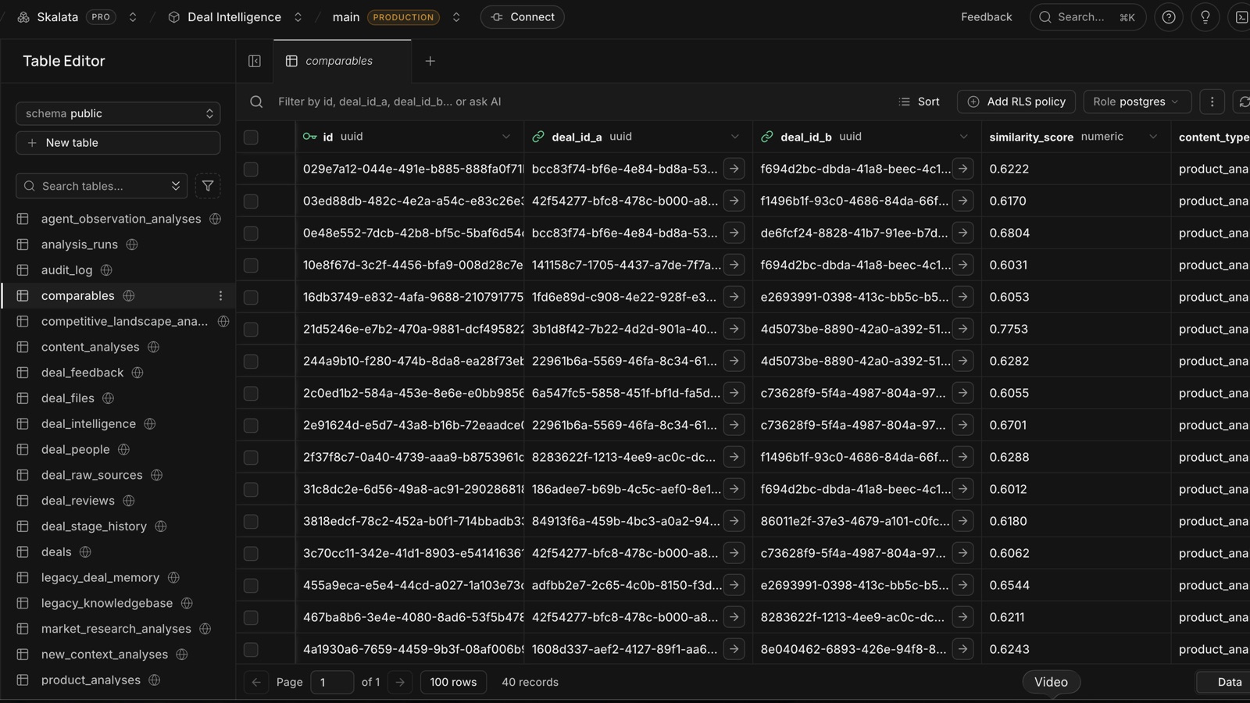
Task: Click the Skalata logo icon
Action: 23,17
